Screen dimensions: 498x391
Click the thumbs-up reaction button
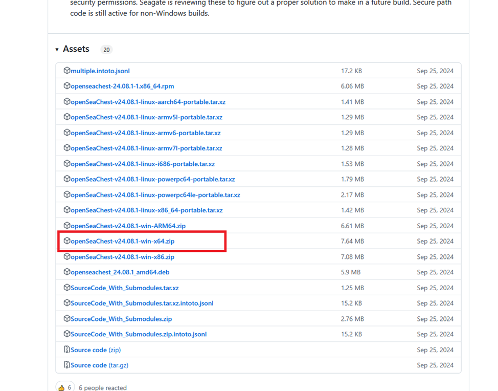(65, 386)
